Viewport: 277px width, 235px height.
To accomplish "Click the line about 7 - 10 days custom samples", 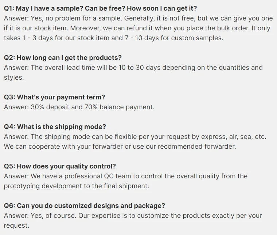I will [x=113, y=38].
